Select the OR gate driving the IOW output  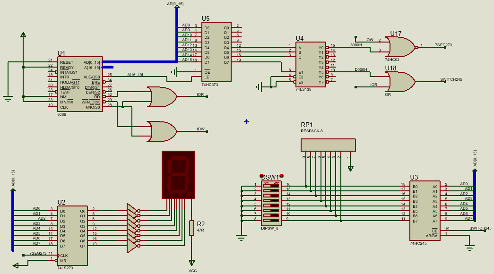point(162,131)
